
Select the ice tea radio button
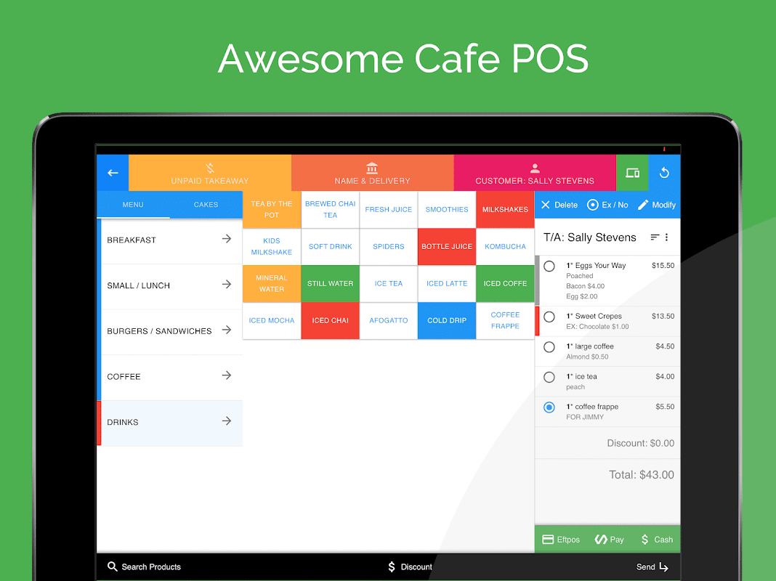point(549,377)
